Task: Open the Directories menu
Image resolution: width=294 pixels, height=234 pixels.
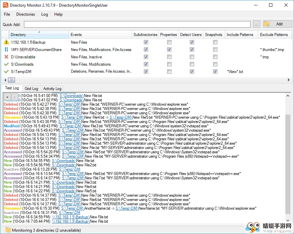Action: tap(26, 14)
